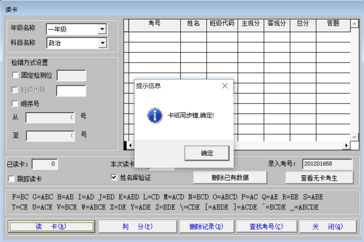The height and width of the screenshot is (242, 364).
Task: Click the 姓名 column header
Action: (193, 26)
